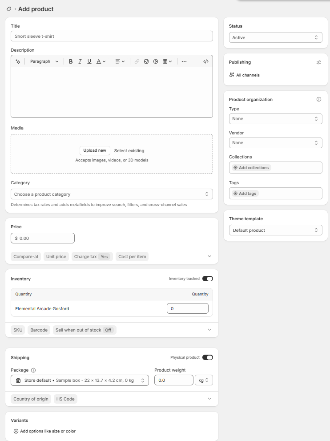Click inside the Description text area
Image resolution: width=330 pixels, height=441 pixels.
point(112,92)
